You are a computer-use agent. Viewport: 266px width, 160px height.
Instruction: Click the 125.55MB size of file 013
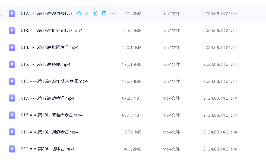(x=132, y=31)
